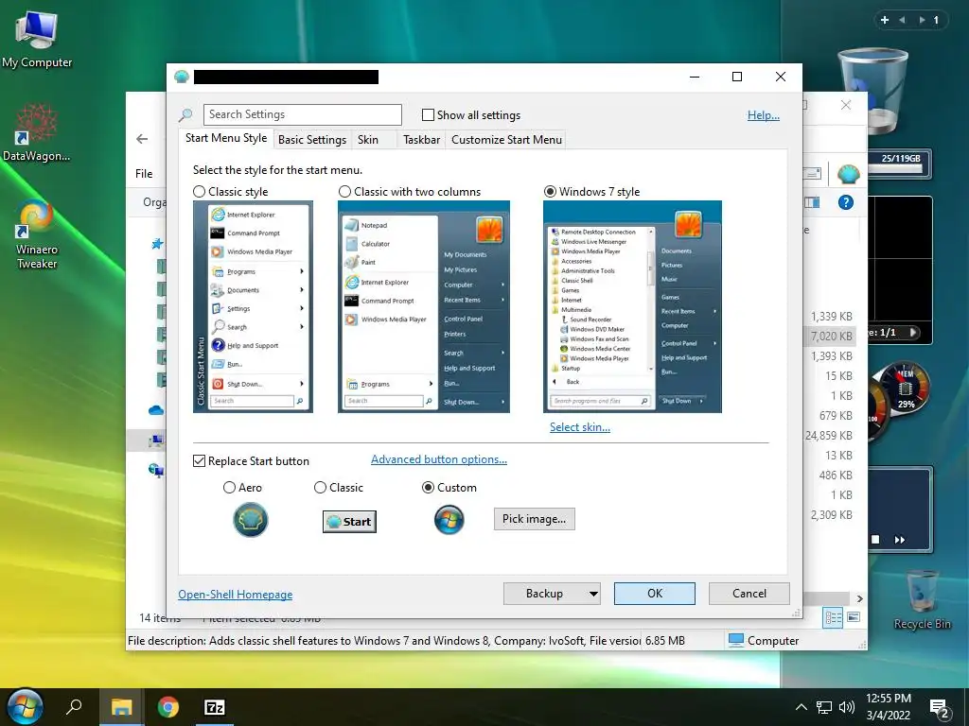Select the Aero button radio option
This screenshot has width=969, height=726.
(229, 488)
